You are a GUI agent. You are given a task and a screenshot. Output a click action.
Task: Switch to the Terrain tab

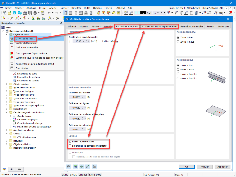[x=210, y=26]
